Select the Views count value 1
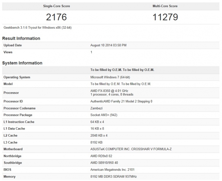This screenshot has height=181, width=222. coord(91,52)
